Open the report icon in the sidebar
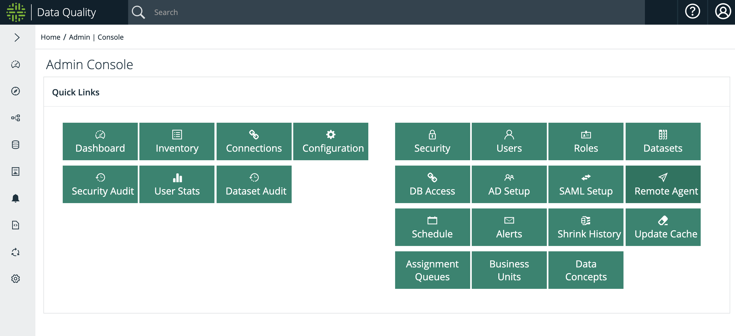Image resolution: width=735 pixels, height=336 pixels. coord(16,171)
